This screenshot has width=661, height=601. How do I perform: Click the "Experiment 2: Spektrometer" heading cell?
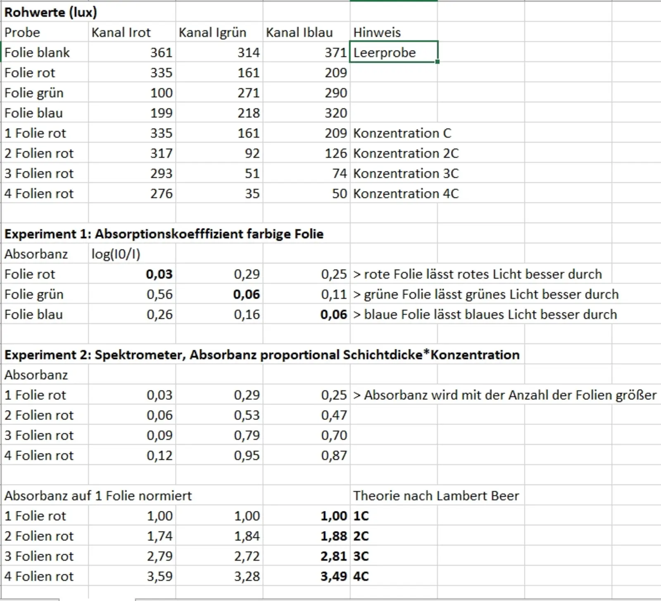point(262,355)
